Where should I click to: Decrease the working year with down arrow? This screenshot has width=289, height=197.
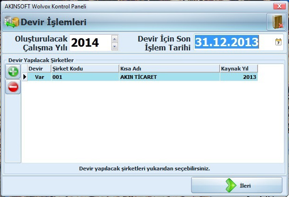click(x=114, y=47)
